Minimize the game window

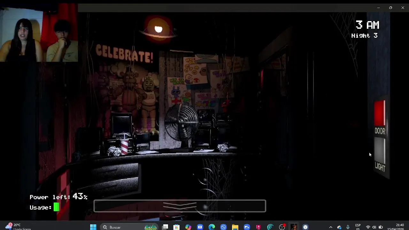[x=378, y=8]
